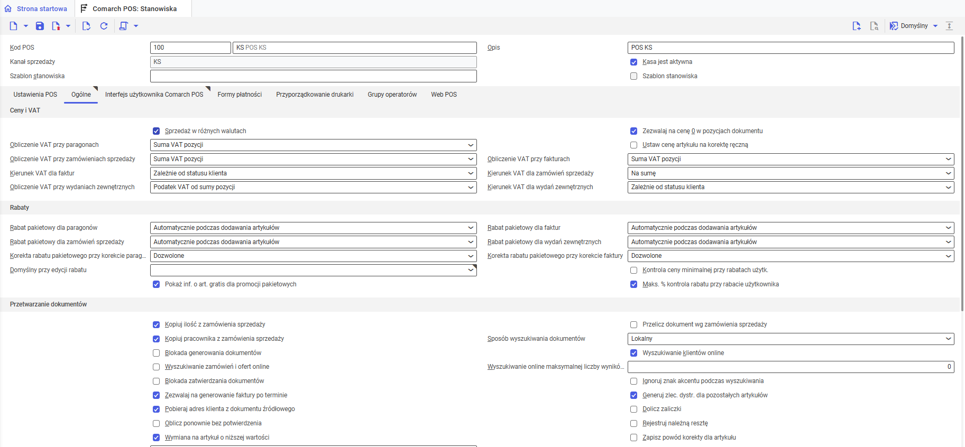Toggle Wymiana na artykuł o niższej wartości
965x447 pixels.
[x=156, y=437]
